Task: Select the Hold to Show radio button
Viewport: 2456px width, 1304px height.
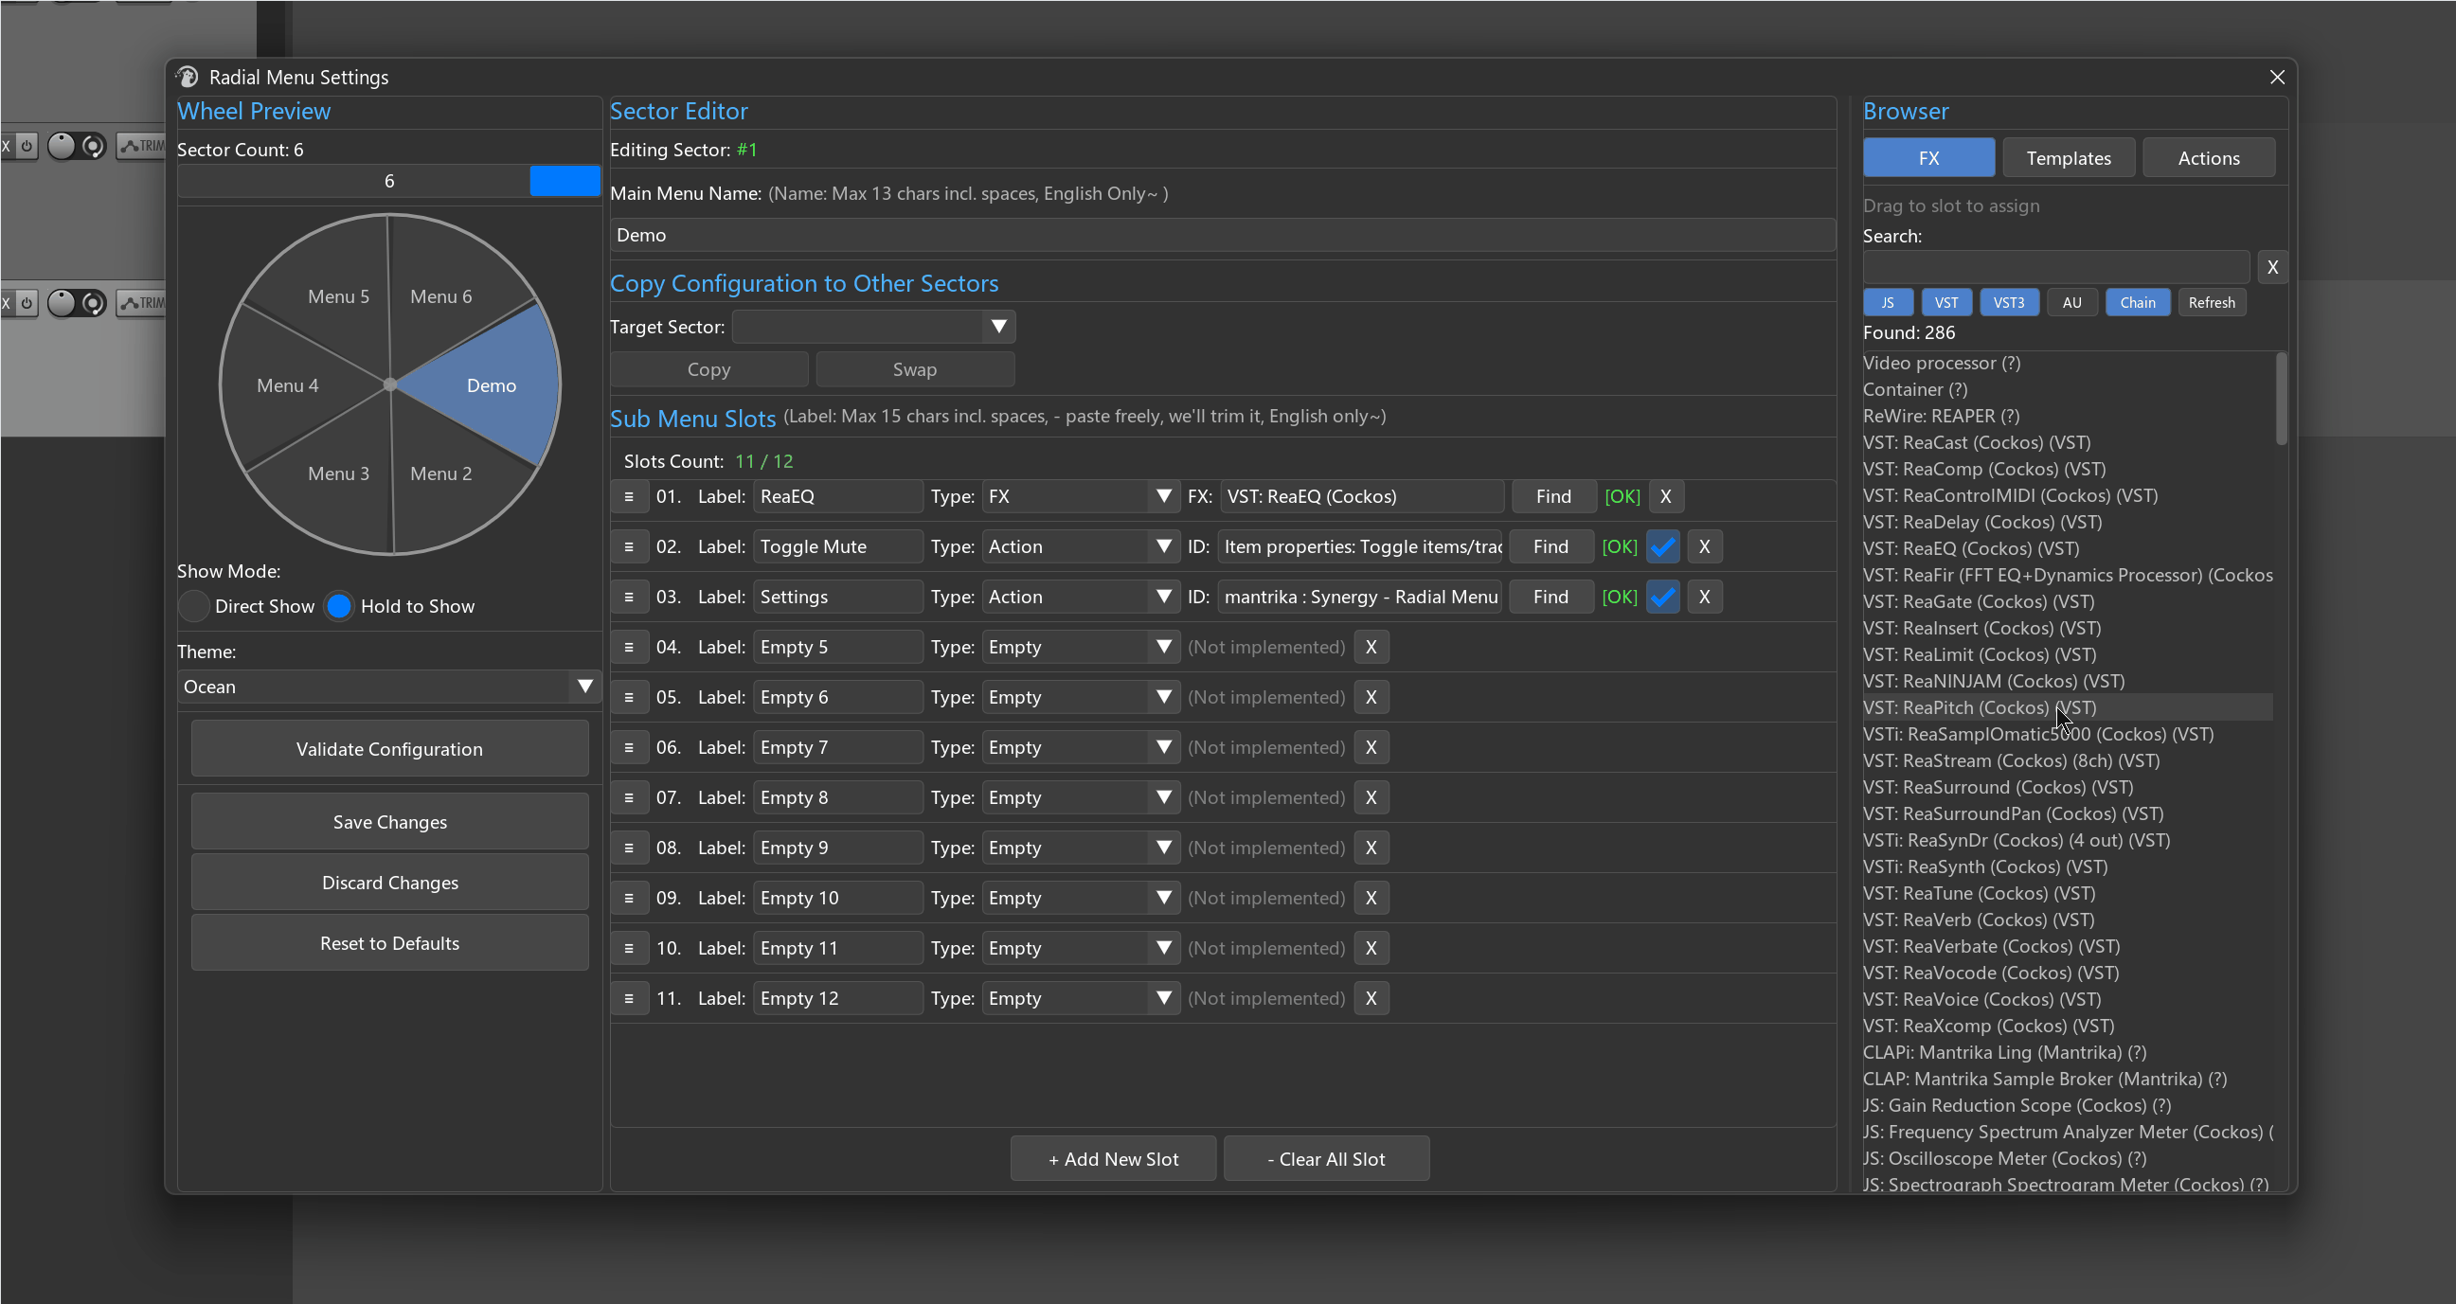Action: (x=338, y=606)
